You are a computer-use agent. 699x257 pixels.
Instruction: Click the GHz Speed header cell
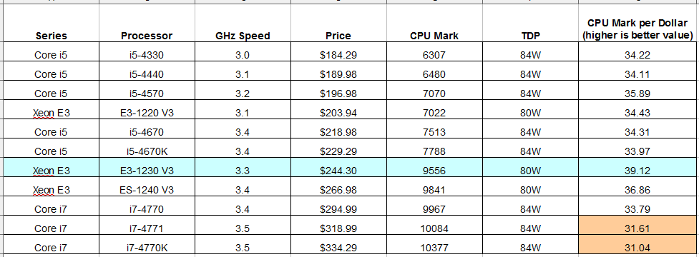(243, 23)
